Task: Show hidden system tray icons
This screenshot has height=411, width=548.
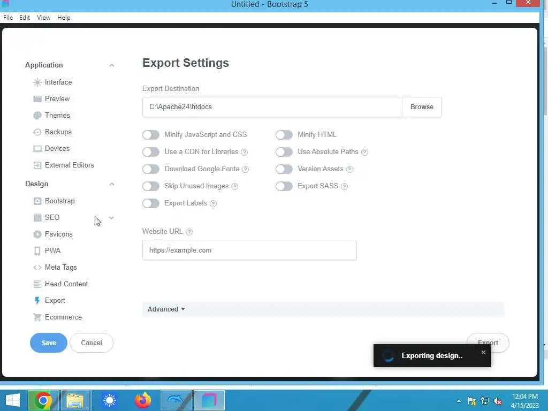Action: [x=459, y=401]
